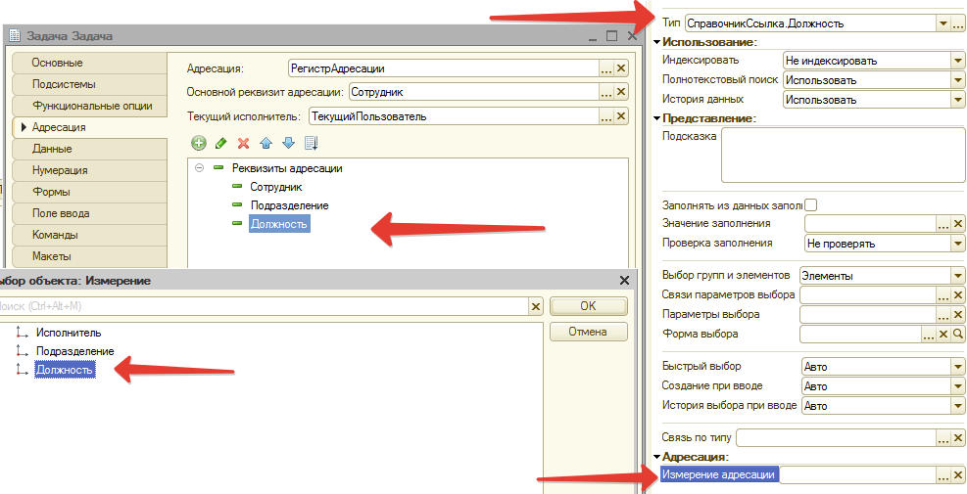Clear the Значение заполнения field
This screenshot has width=967, height=494.
pos(958,224)
